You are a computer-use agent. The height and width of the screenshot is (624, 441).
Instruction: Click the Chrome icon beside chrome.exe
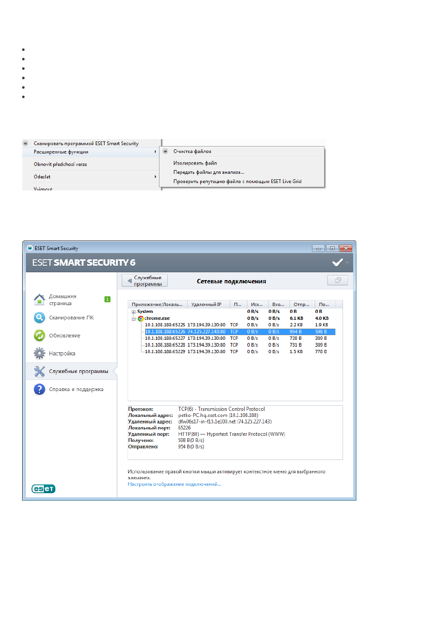[141, 318]
